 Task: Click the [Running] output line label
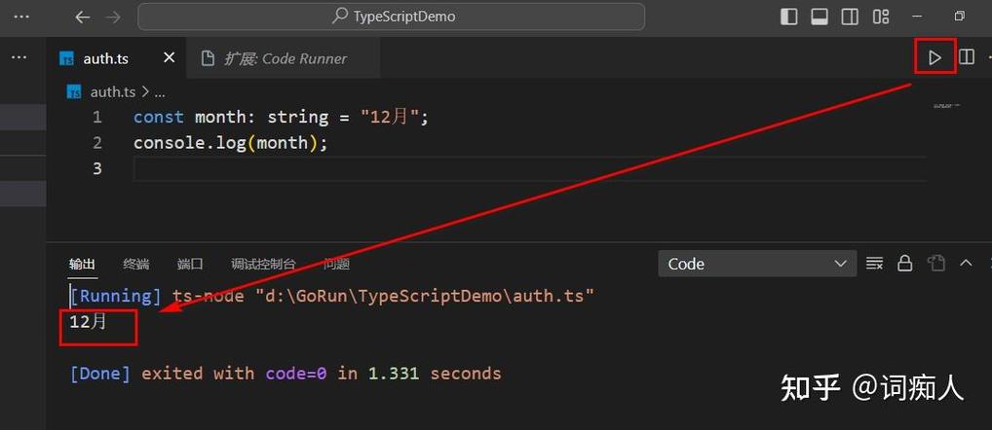click(115, 296)
